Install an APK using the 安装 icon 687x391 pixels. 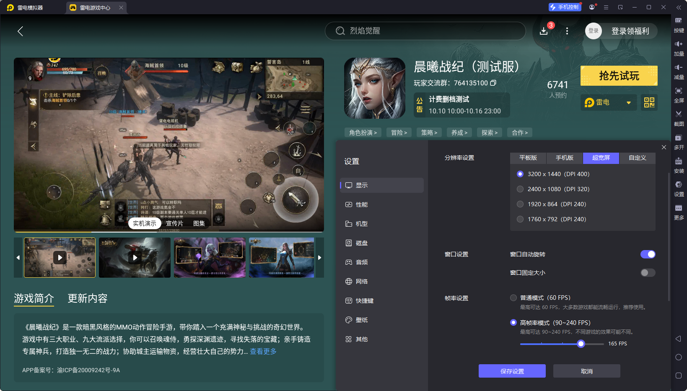679,166
